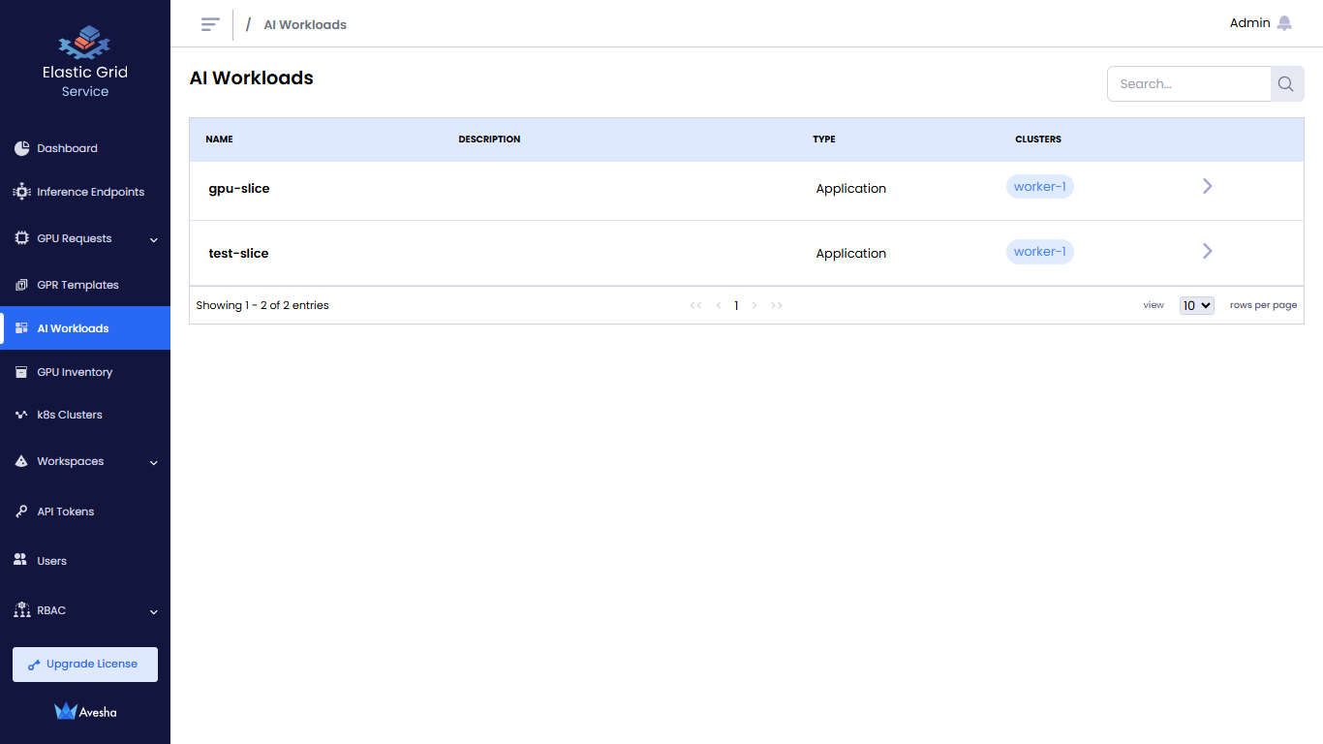This screenshot has width=1323, height=744.
Task: Open test-slice row details chevron
Action: pyautogui.click(x=1207, y=251)
